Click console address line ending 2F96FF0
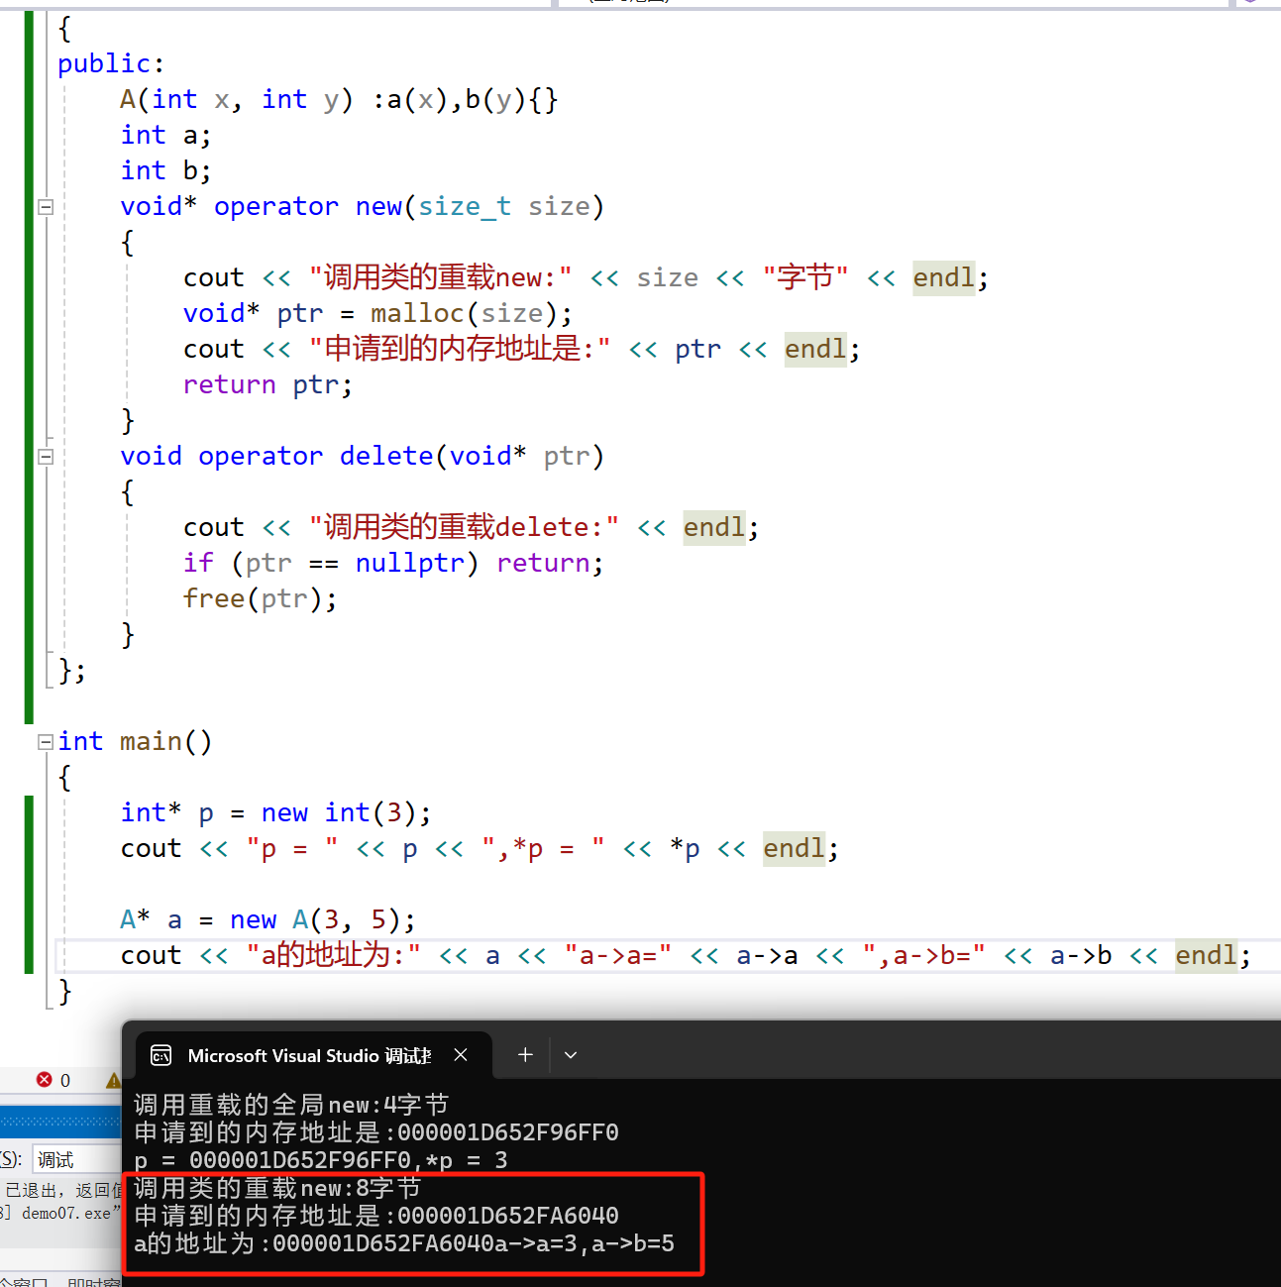Screen dimensions: 1281x1287 tap(376, 1132)
